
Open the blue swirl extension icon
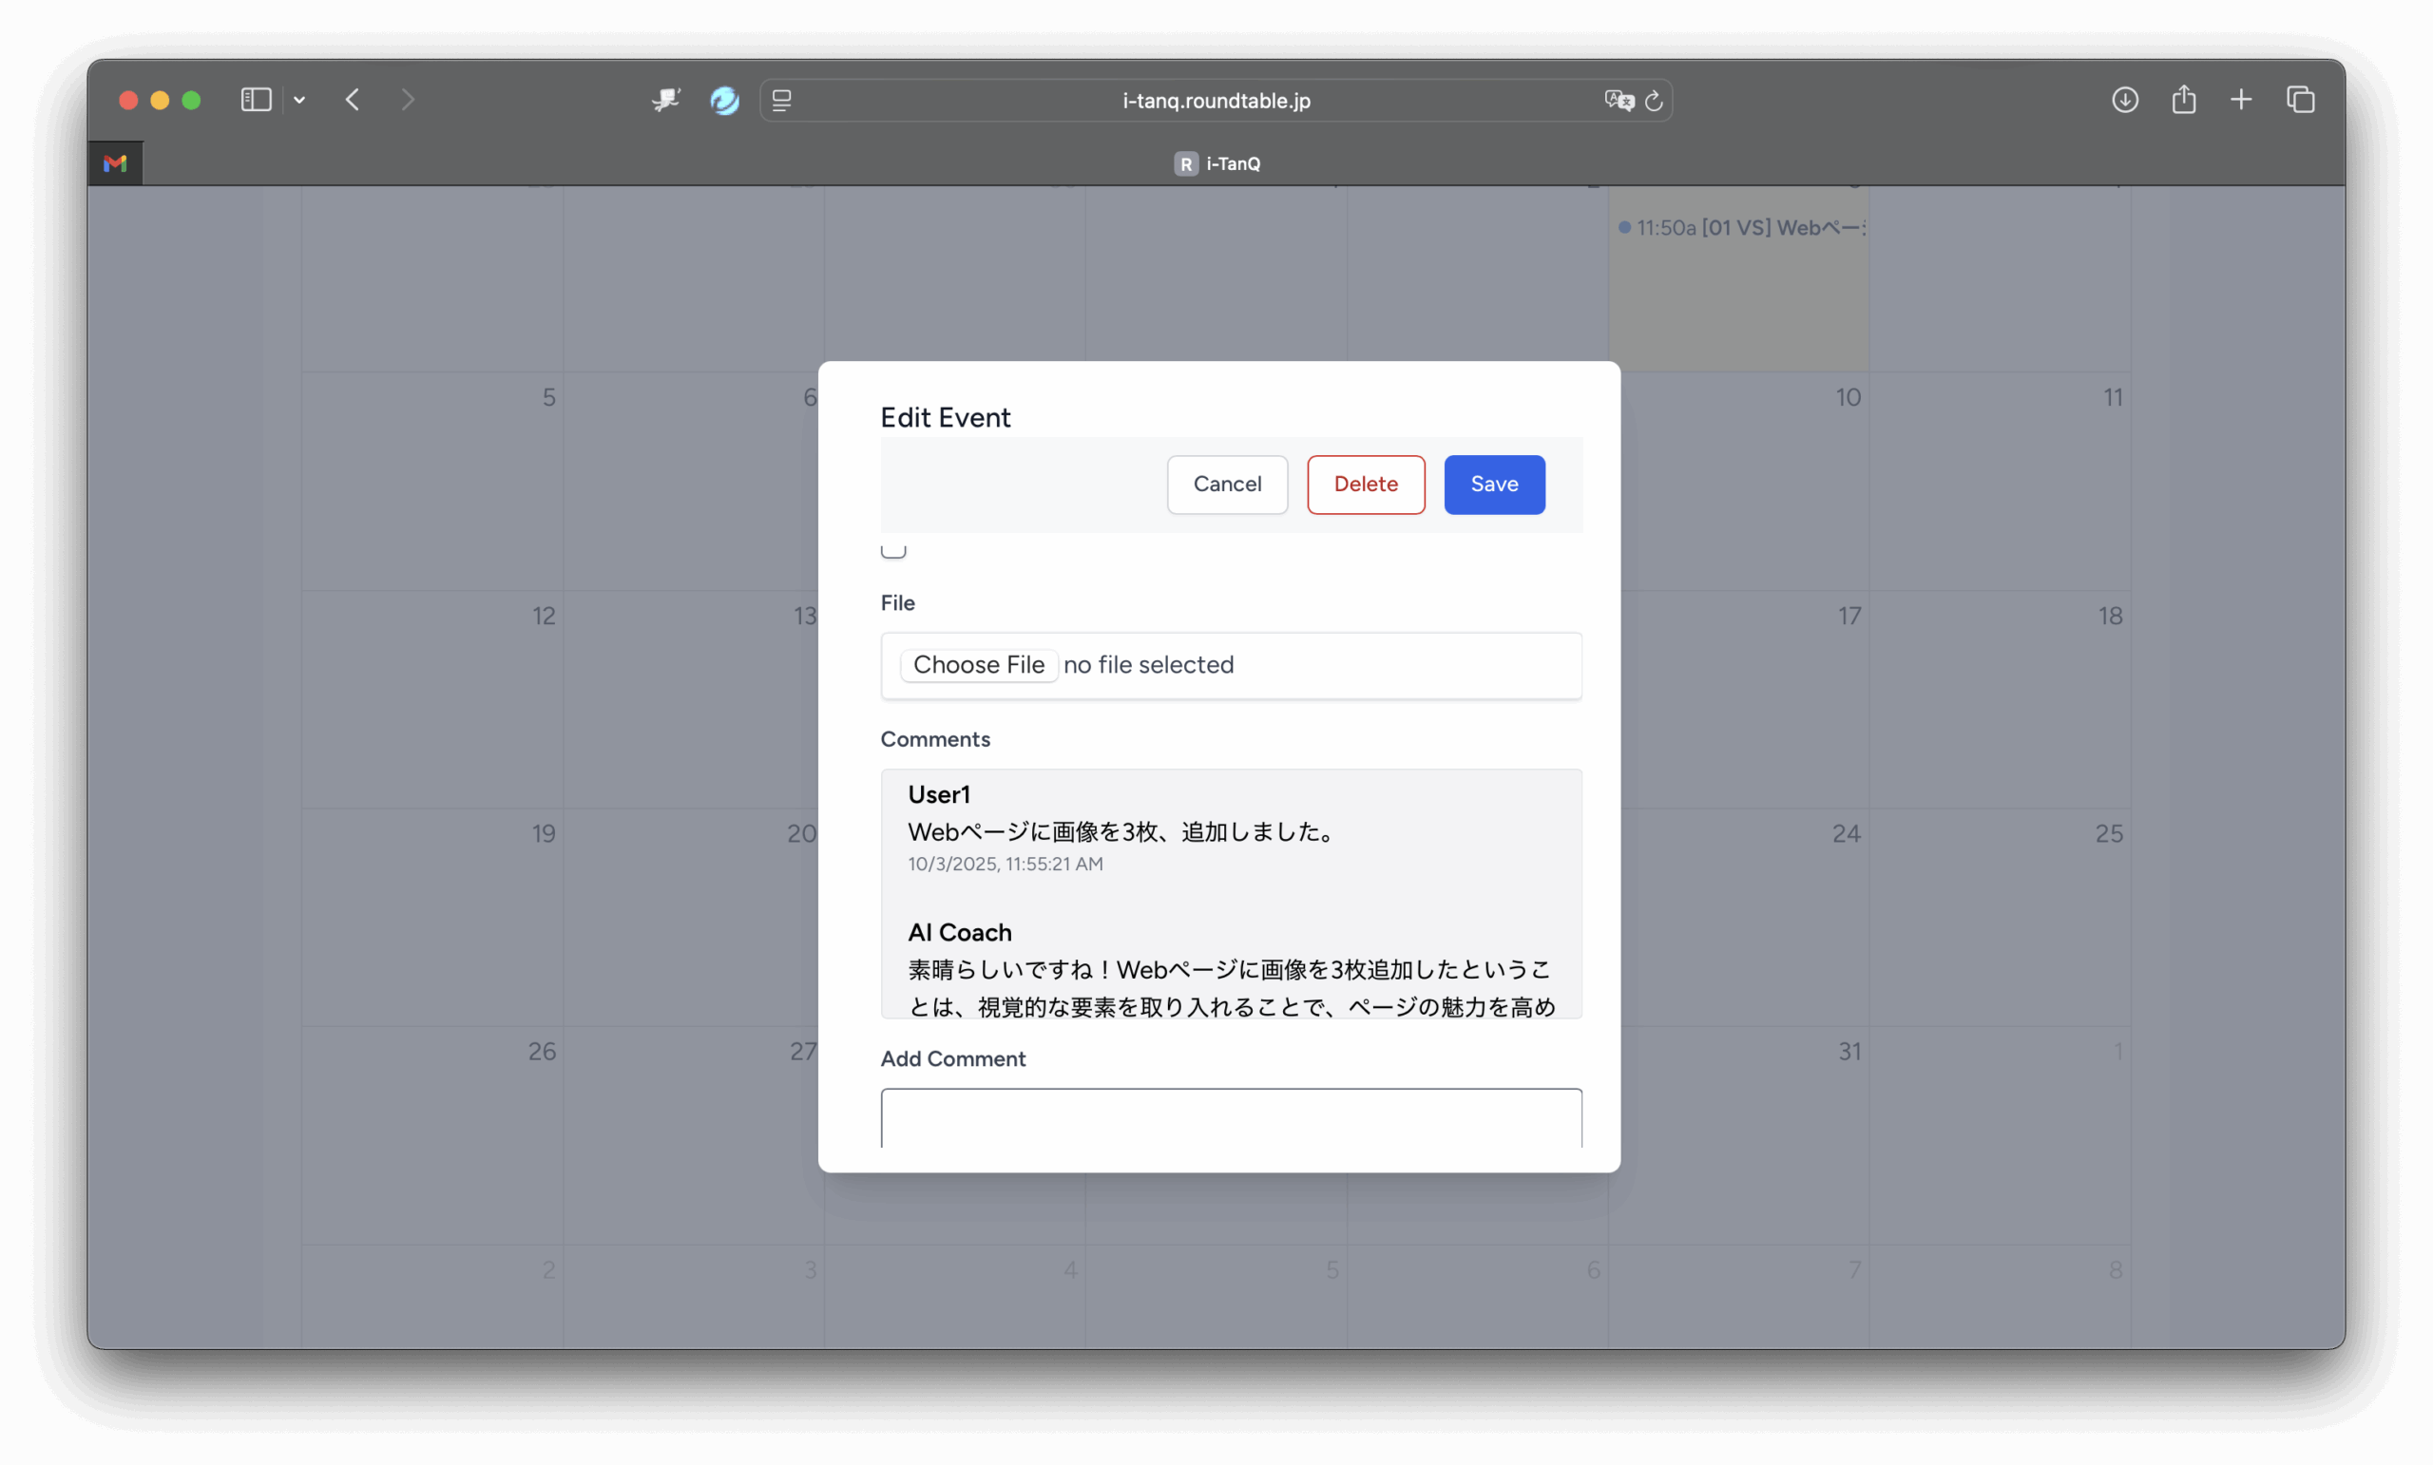(x=725, y=100)
